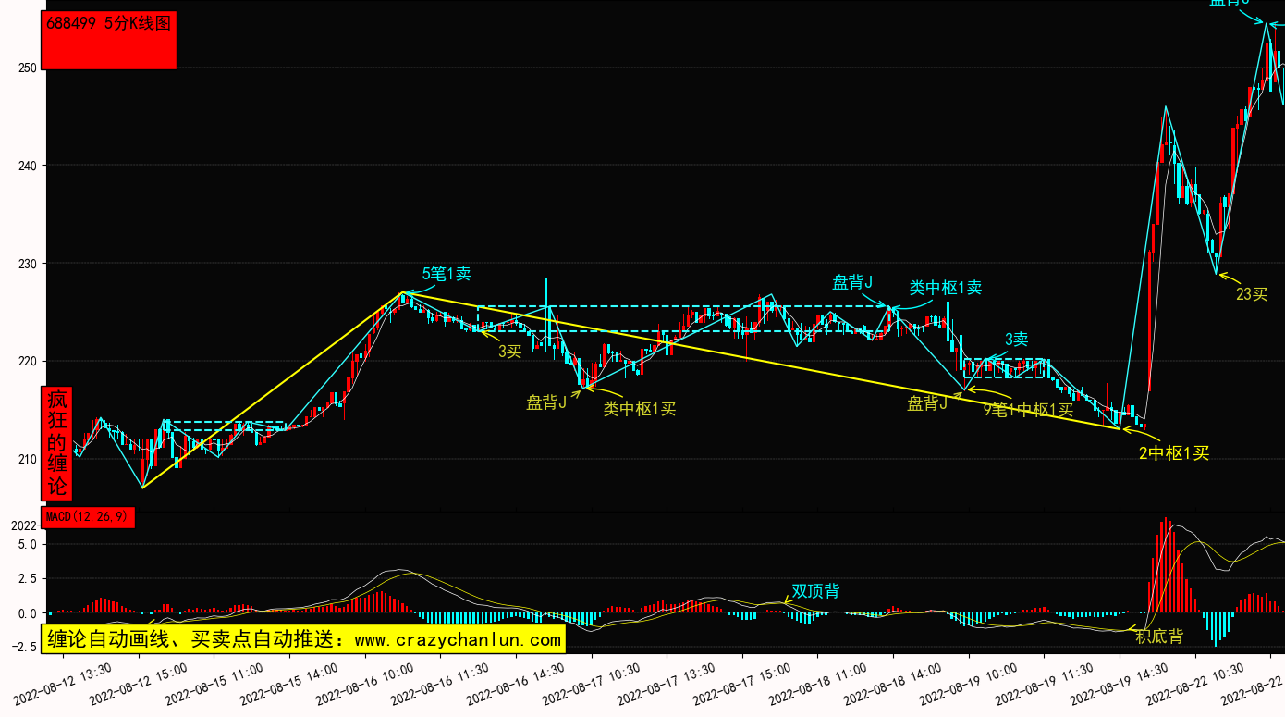Select the cyan 盘背J label
The height and width of the screenshot is (717, 1285).
pos(852,282)
